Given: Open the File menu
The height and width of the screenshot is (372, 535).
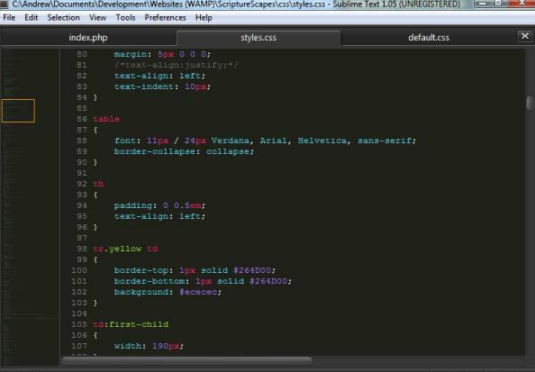Looking at the screenshot, I should [9, 17].
